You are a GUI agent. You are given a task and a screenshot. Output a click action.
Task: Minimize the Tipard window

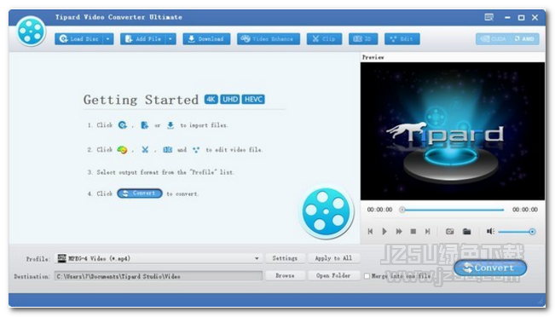(x=507, y=17)
